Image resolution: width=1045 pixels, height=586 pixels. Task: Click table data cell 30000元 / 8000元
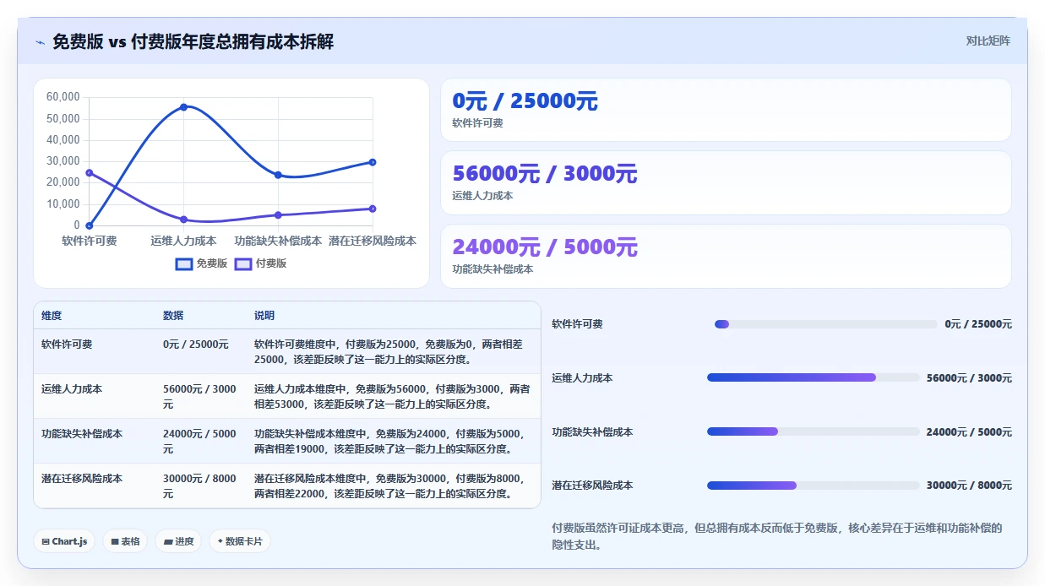199,486
